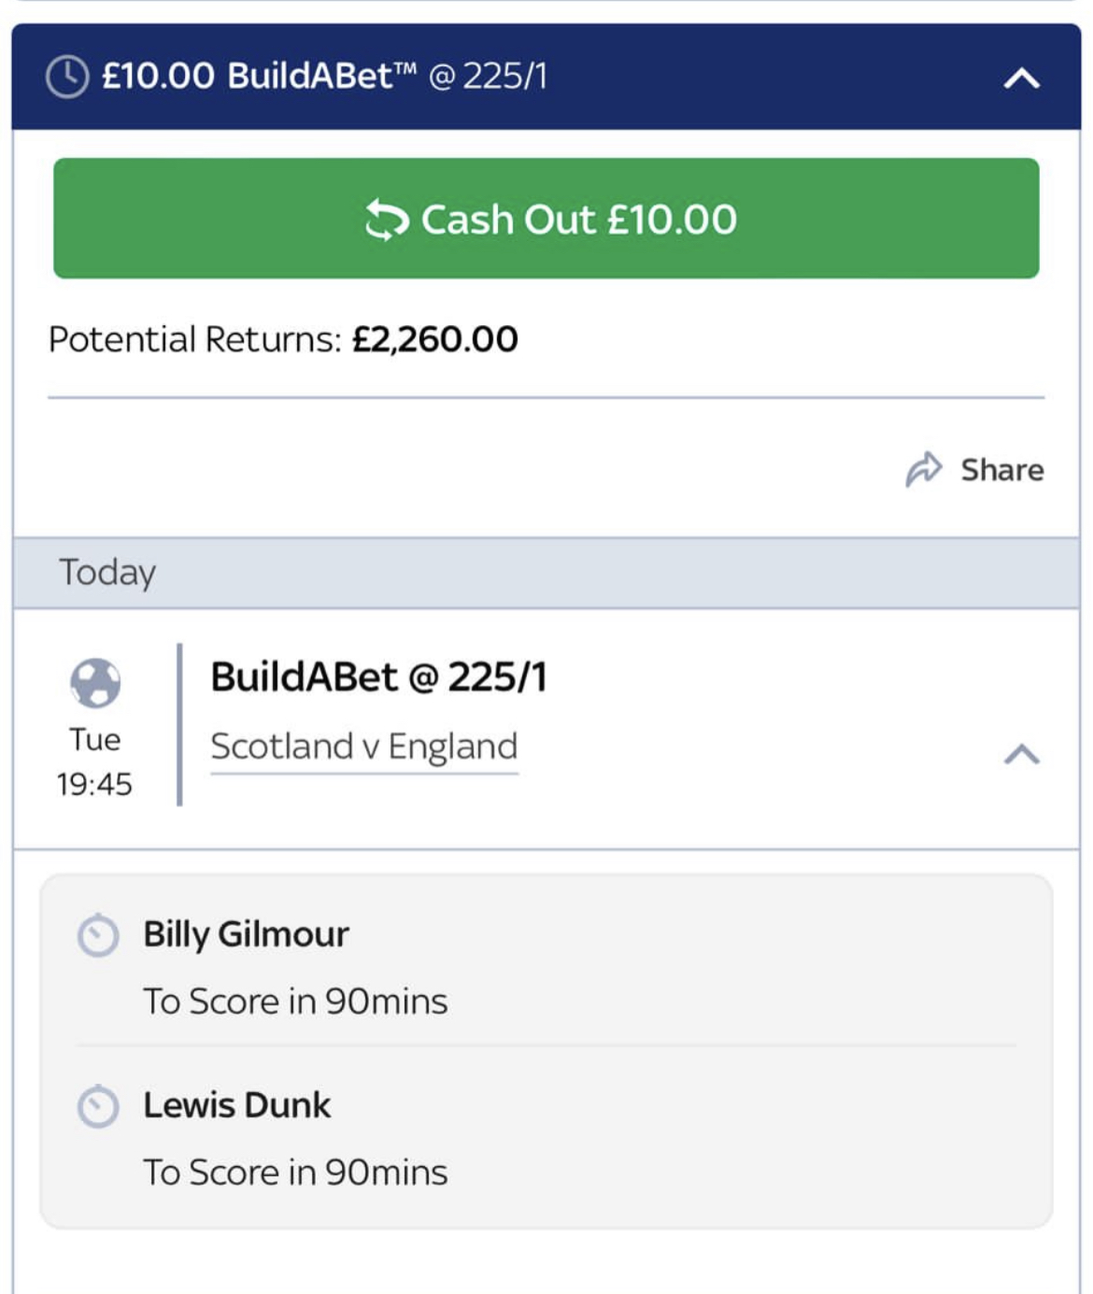Select the Today date section header
Image resolution: width=1093 pixels, height=1294 pixels.
coord(546,573)
